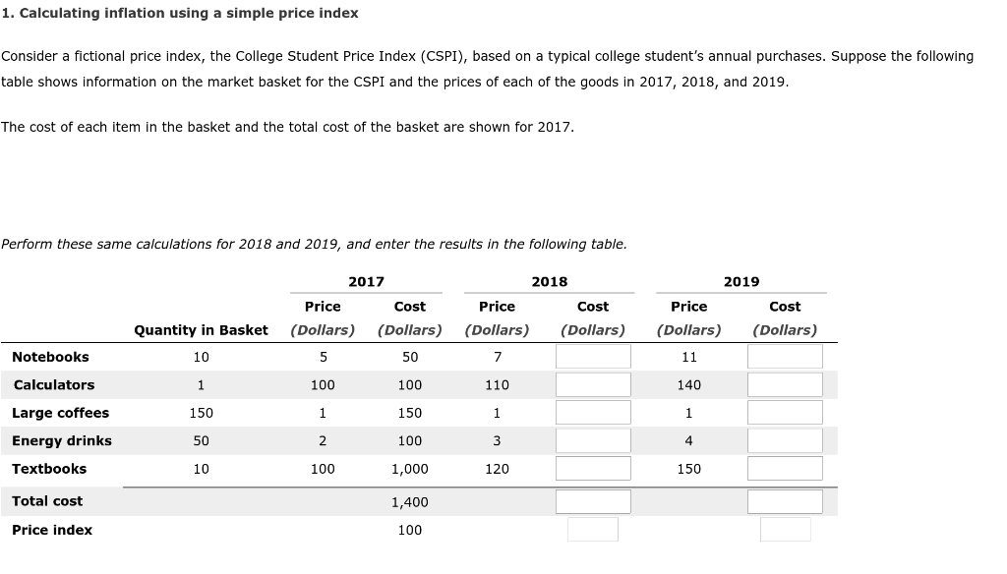Click the 2018 Cost field for Notebooks
Viewport: 1007px width, 574px height.
[x=593, y=356]
